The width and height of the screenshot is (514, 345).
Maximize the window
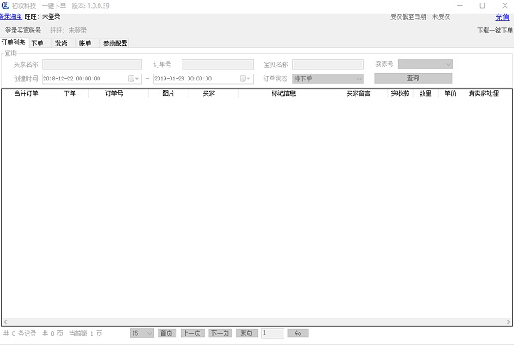coord(482,6)
